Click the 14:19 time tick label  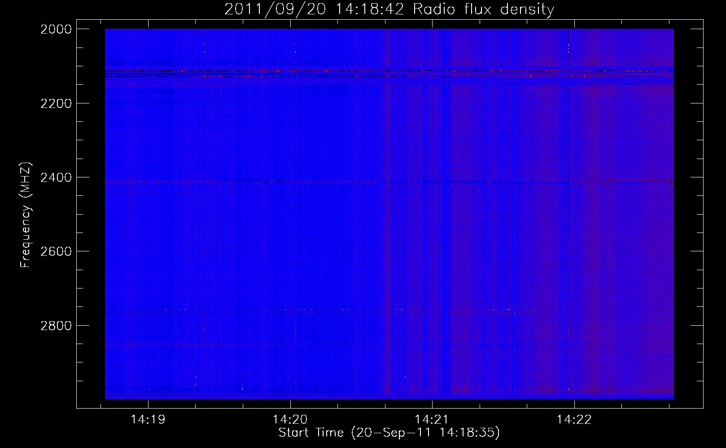tap(148, 419)
